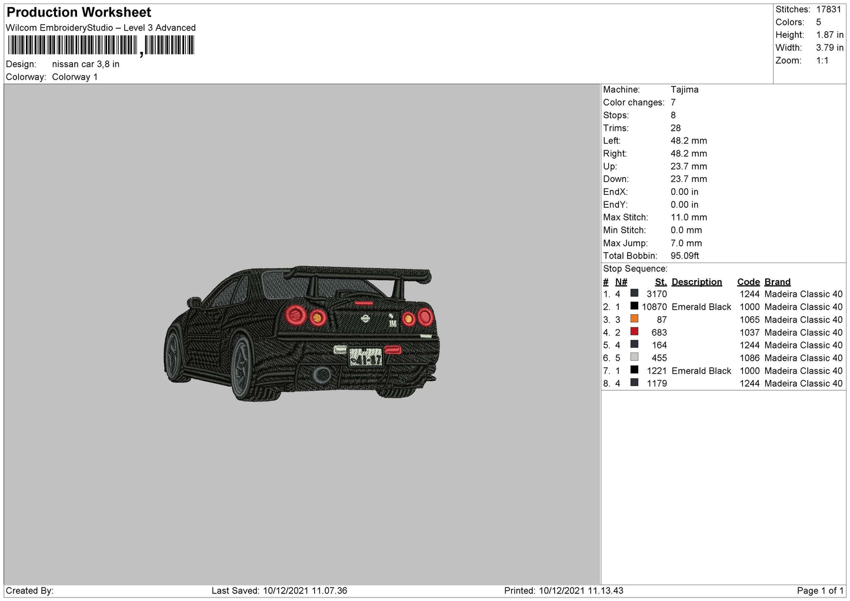The width and height of the screenshot is (850, 601).
Task: Click the orange swatch in stop row 3
Action: coord(634,319)
